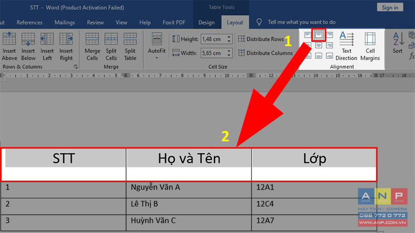Switch to the Foxit PDF tab
This screenshot has width=415, height=233.
coord(174,22)
